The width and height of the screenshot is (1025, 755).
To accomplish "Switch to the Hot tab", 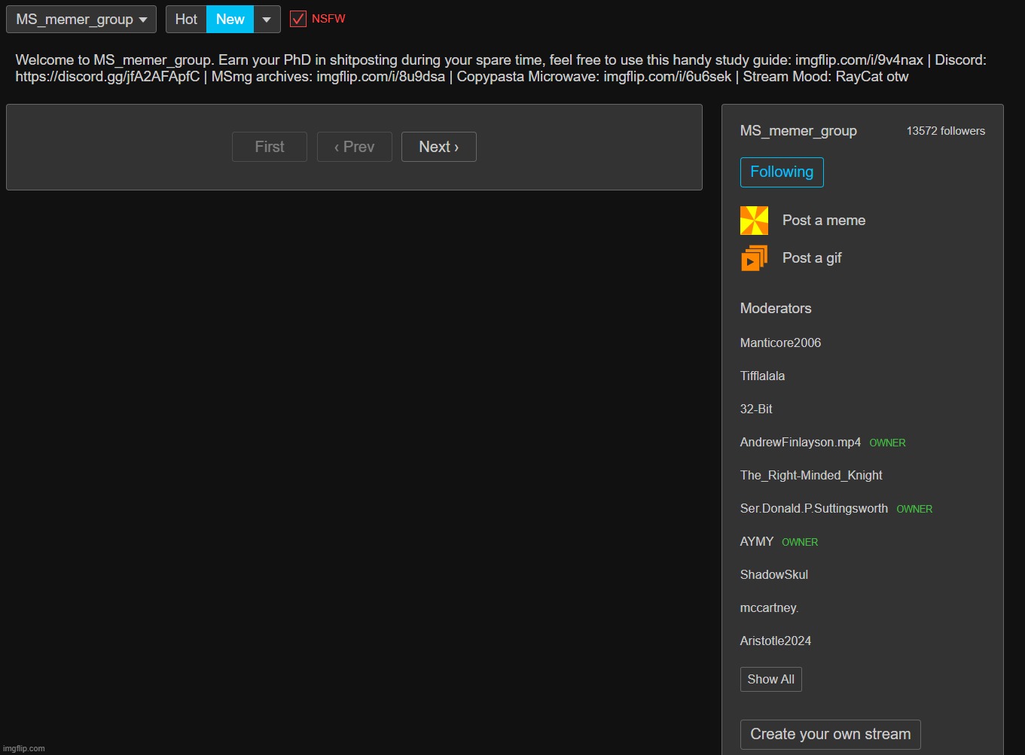I will (x=186, y=20).
